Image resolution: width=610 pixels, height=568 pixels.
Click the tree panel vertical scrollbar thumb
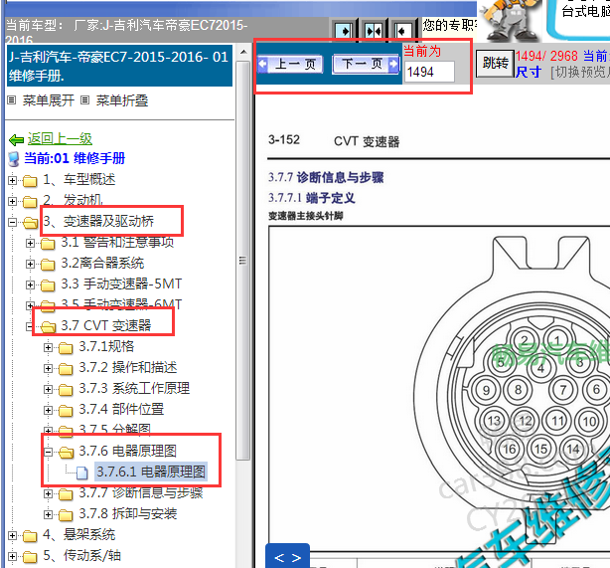(x=243, y=261)
